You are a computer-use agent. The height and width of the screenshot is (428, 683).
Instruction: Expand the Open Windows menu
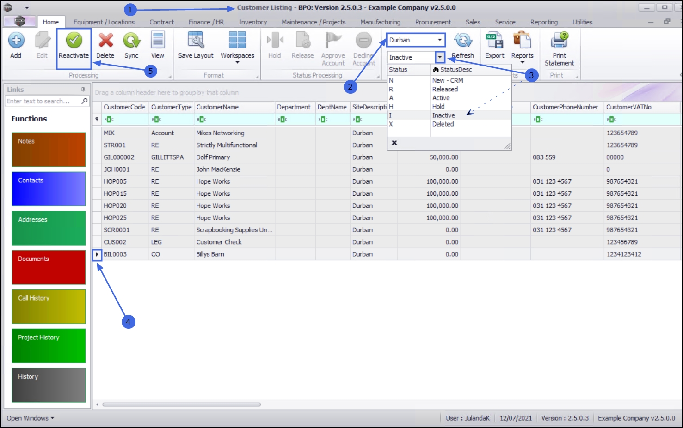(x=30, y=418)
